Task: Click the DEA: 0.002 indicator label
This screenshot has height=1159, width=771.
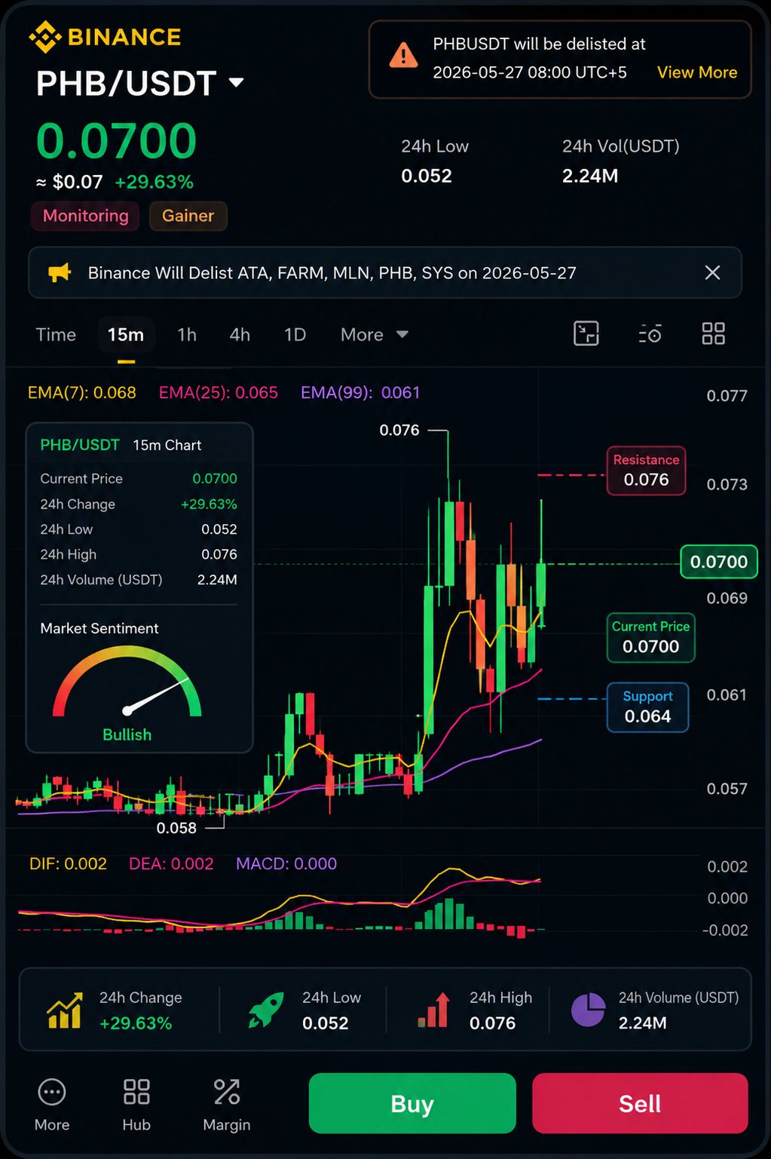Action: coord(171,864)
